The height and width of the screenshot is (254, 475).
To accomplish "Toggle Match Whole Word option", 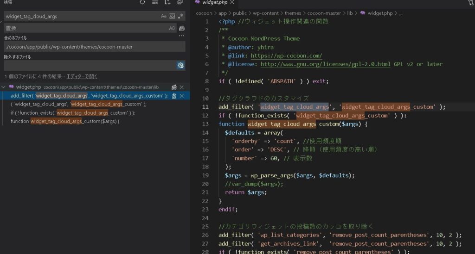I will pos(172,16).
